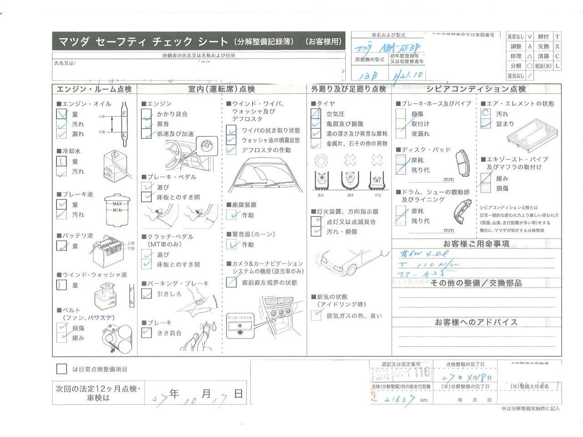Click the inspection completion date field
583x437 pixels.
465,377
